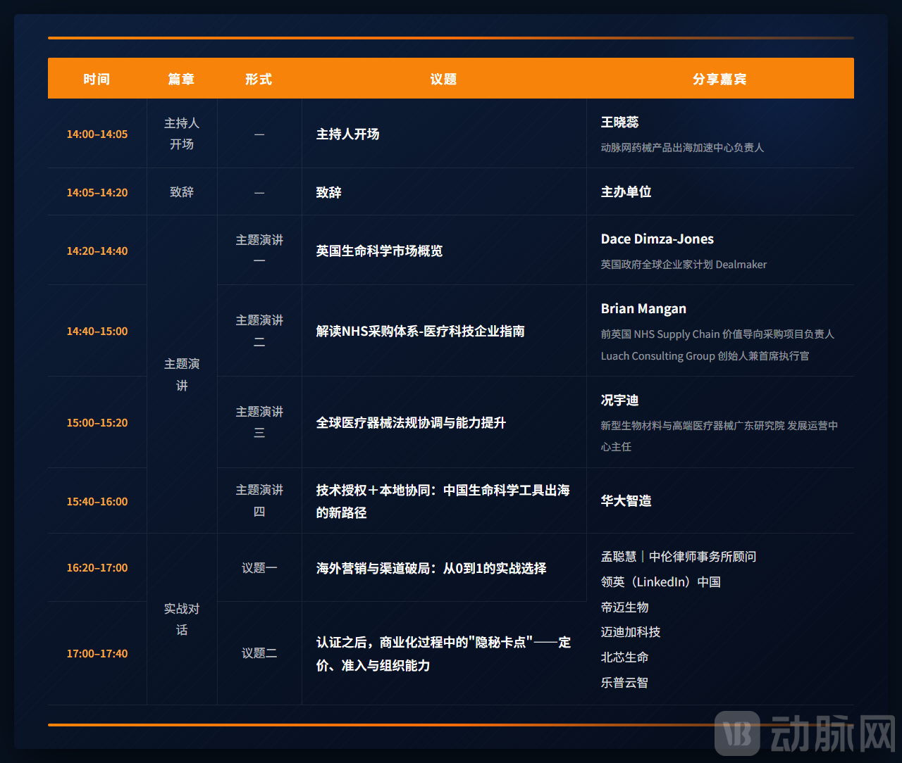Click the 主题演讲二 format cell

[x=259, y=331]
